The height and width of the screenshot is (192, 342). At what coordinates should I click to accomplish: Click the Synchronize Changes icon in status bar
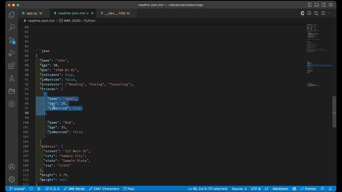[x=31, y=189]
